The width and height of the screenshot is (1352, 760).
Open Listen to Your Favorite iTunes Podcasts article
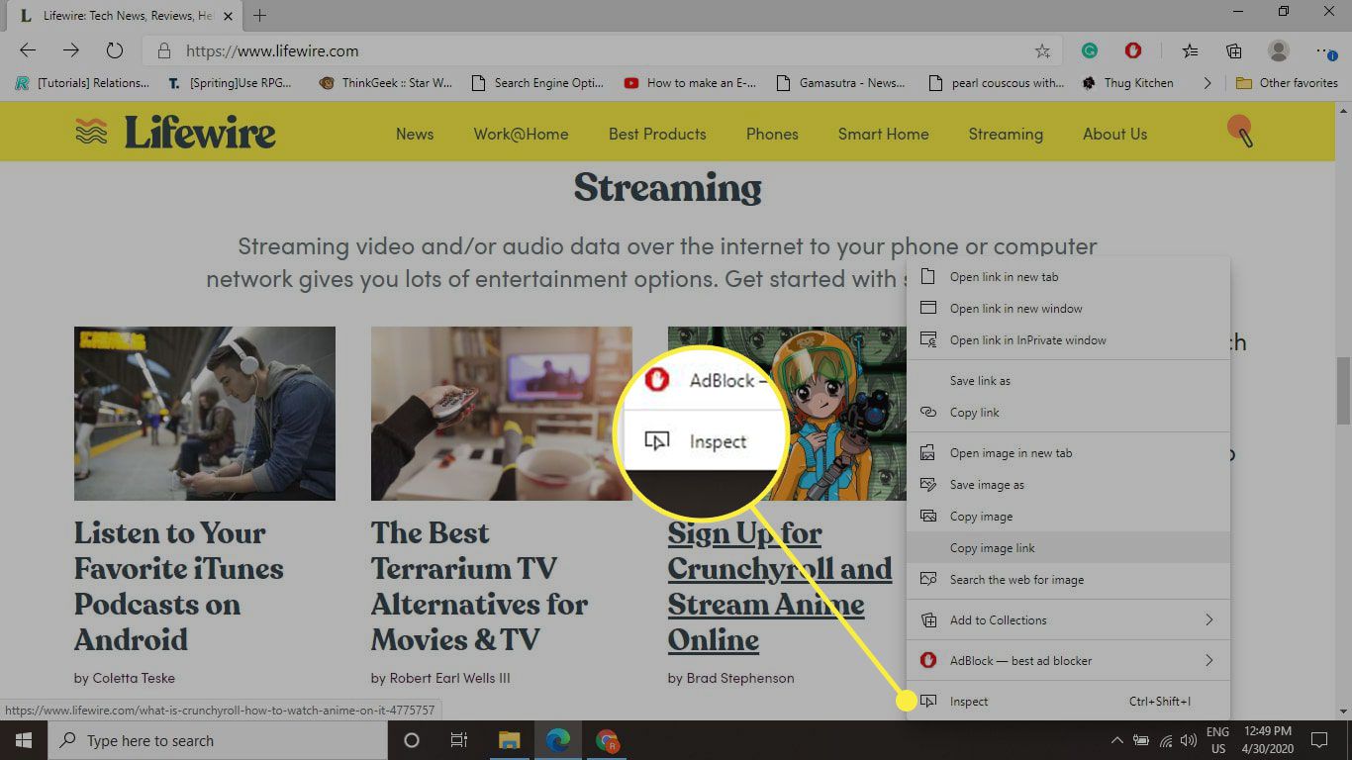click(179, 586)
